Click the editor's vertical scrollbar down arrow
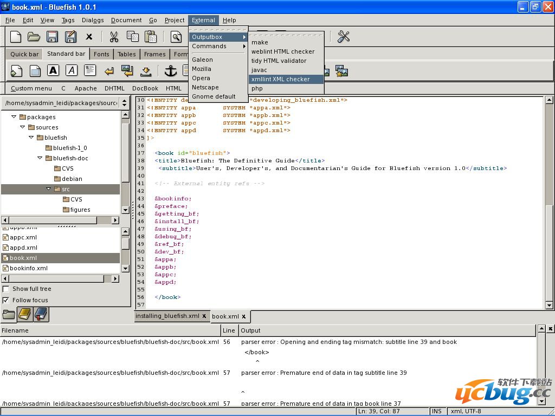Image resolution: width=555 pixels, height=416 pixels. [x=549, y=306]
